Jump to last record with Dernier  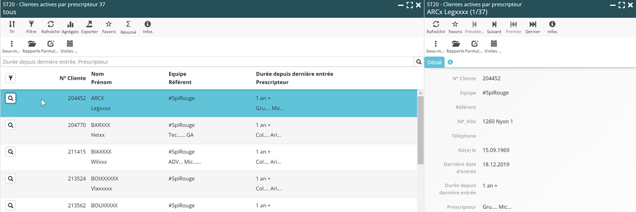[x=532, y=27]
